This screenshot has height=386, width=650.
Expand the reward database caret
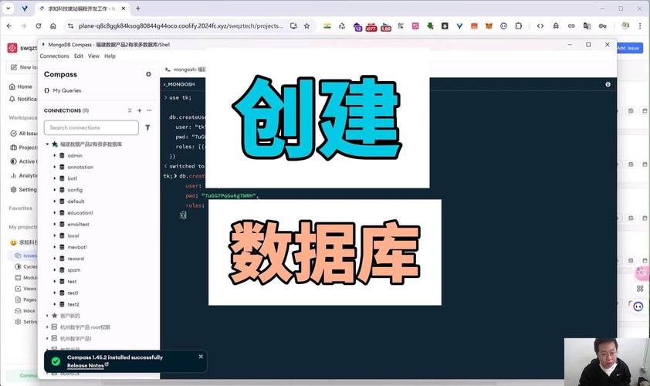[54, 259]
